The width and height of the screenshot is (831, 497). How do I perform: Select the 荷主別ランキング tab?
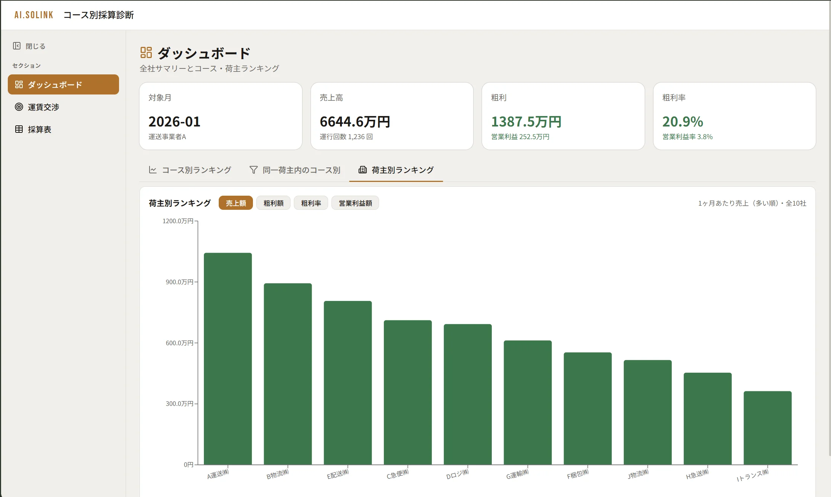(396, 170)
